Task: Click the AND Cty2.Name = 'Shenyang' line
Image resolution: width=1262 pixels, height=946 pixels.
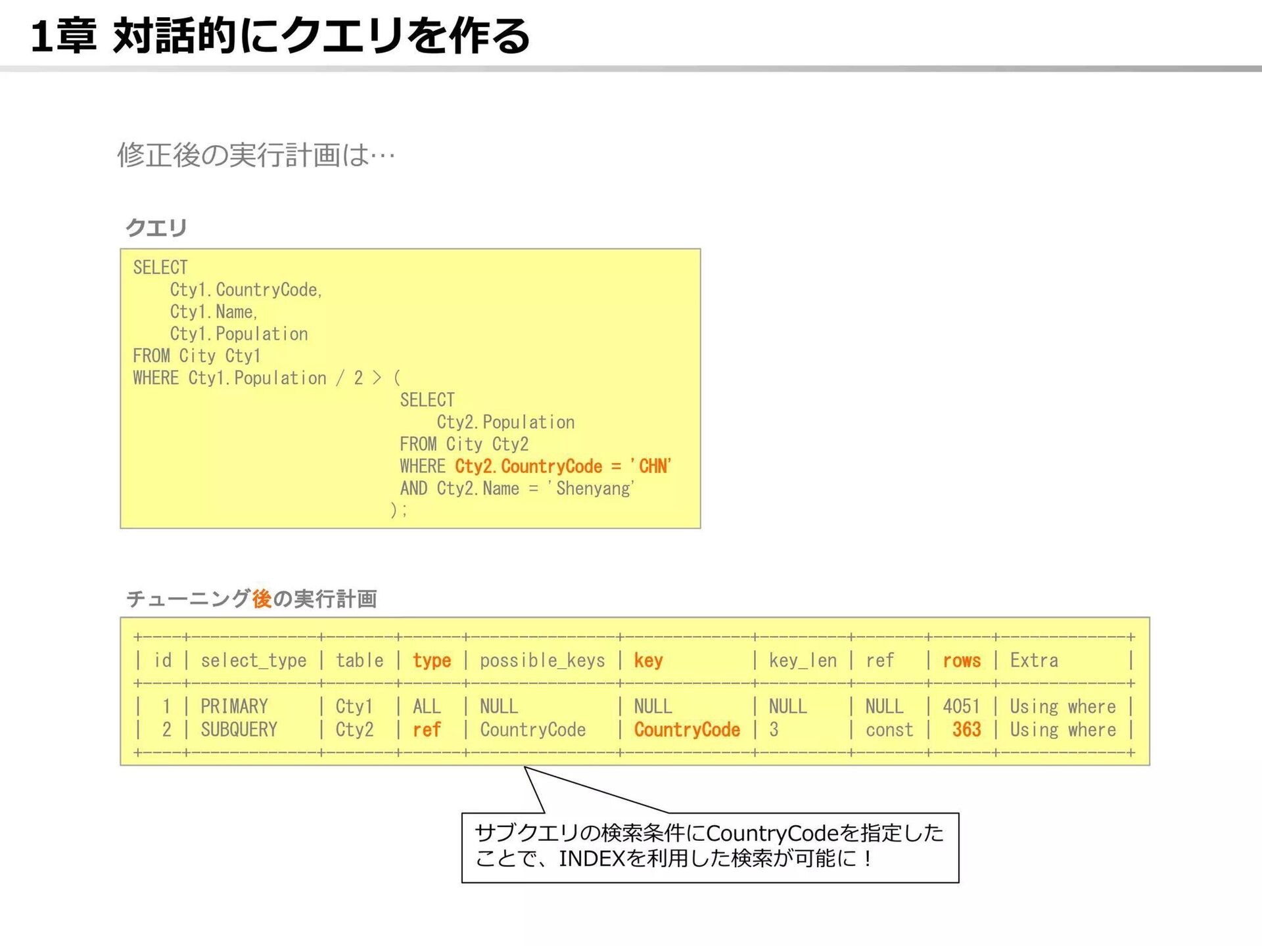Action: point(517,489)
